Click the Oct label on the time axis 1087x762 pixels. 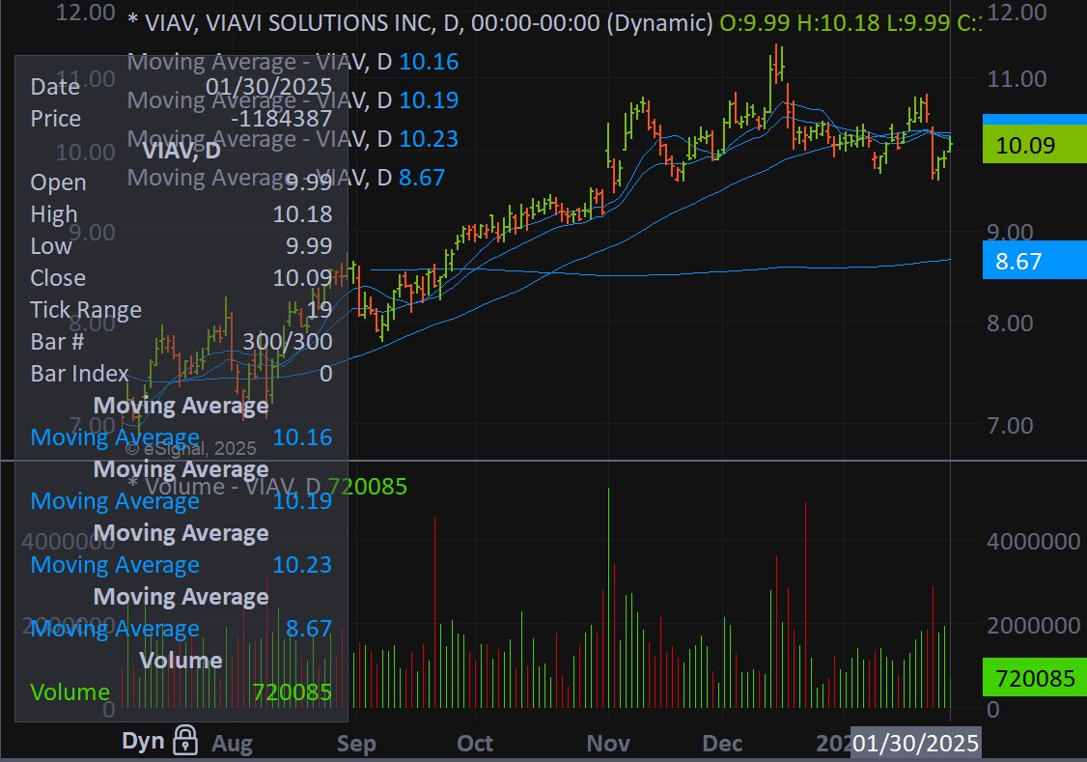click(475, 744)
